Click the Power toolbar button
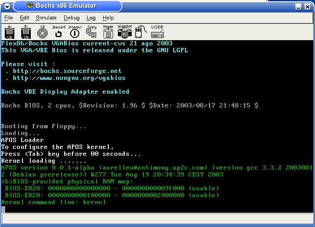315x227 pixels. click(75, 32)
